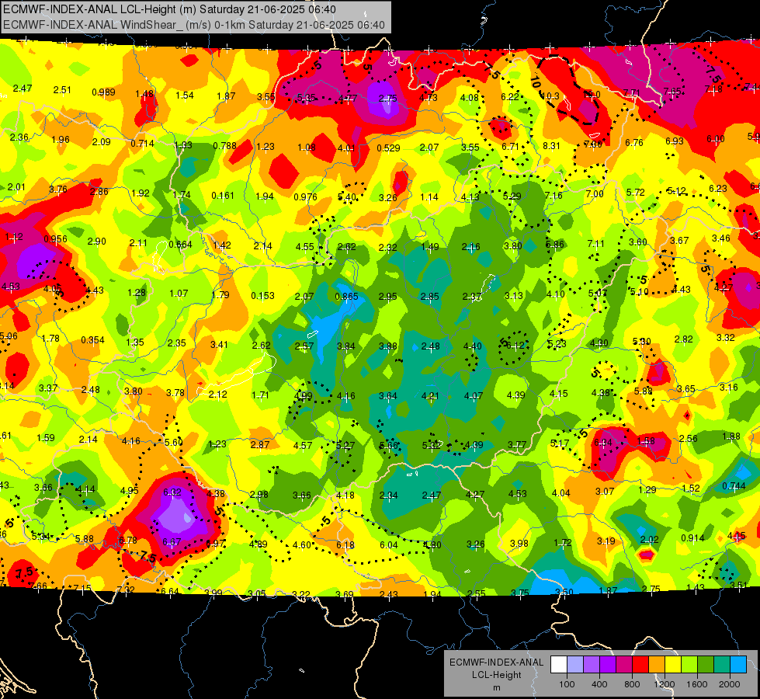
Task: Select the sky blue legend swatch
Action: click(738, 665)
